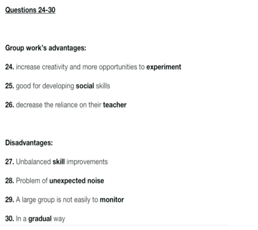The image size is (258, 230).
Task: Click the number 28. label
Action: [x=10, y=181]
